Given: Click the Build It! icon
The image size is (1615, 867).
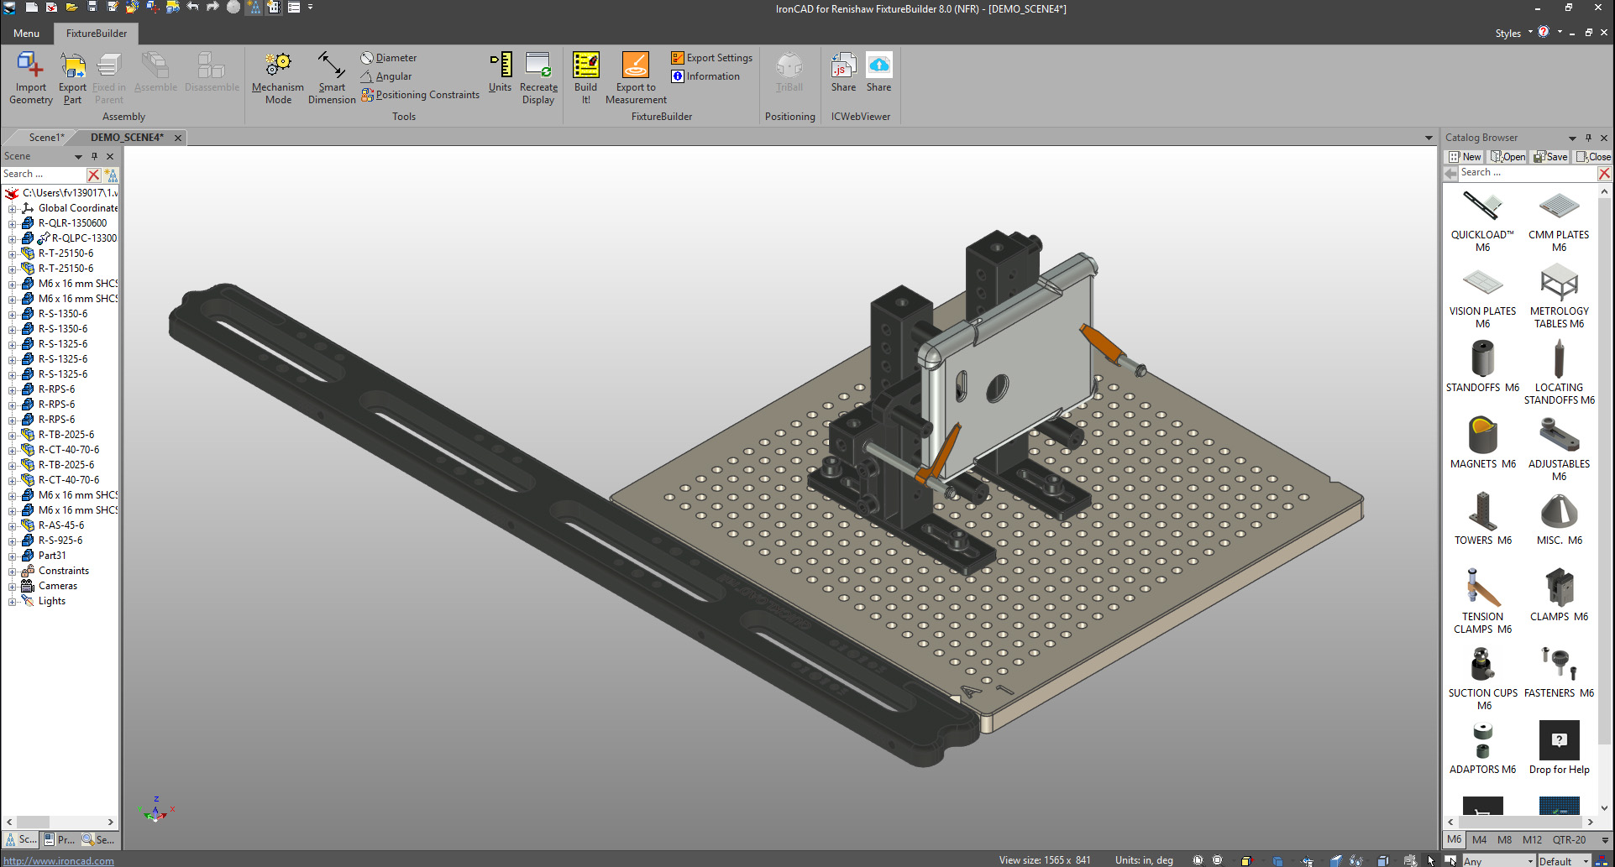Looking at the screenshot, I should [x=585, y=66].
